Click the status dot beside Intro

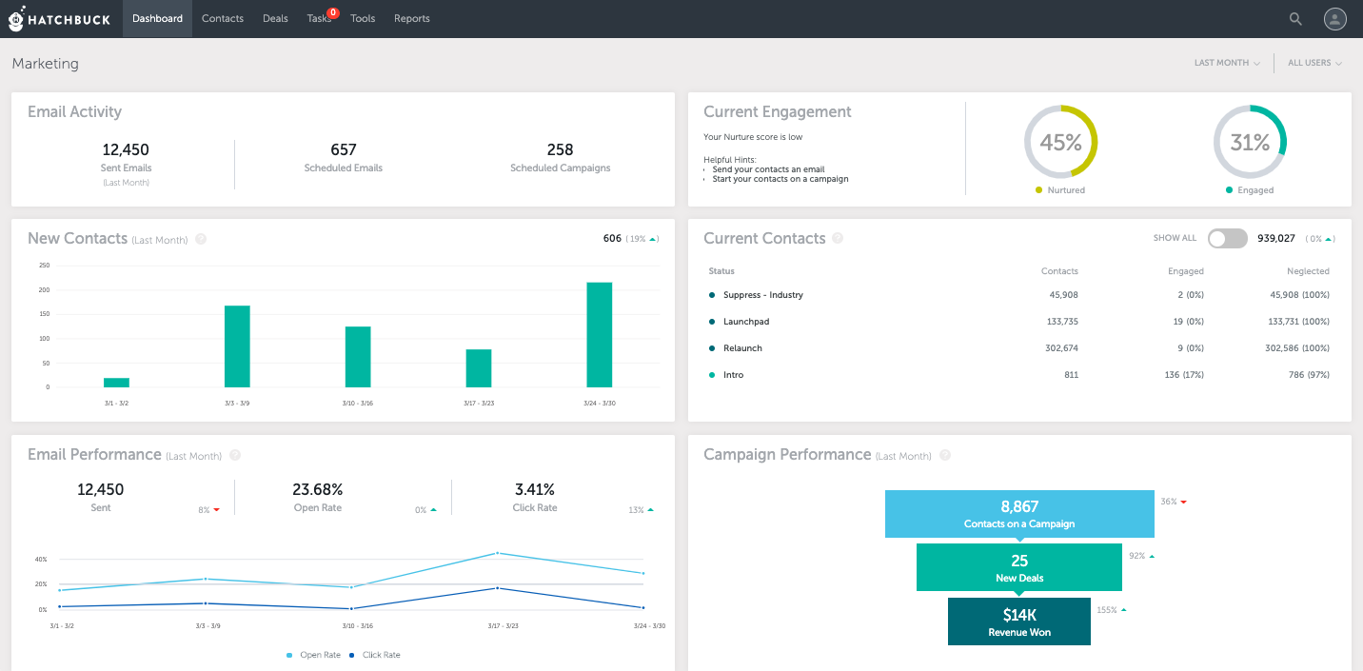pyautogui.click(x=712, y=375)
